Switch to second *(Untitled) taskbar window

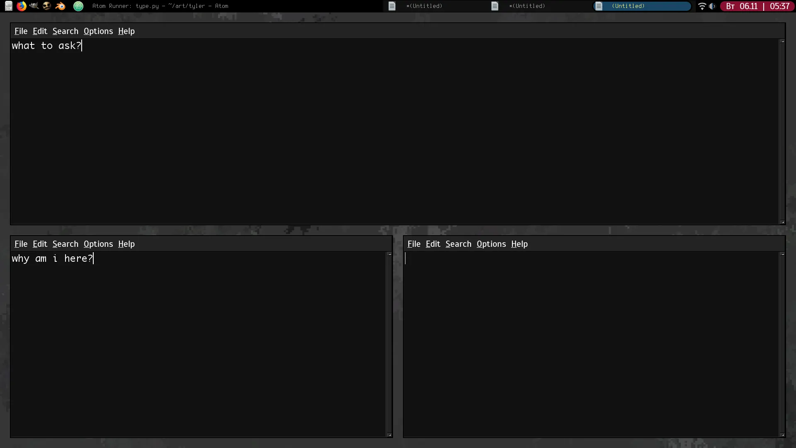coord(527,6)
